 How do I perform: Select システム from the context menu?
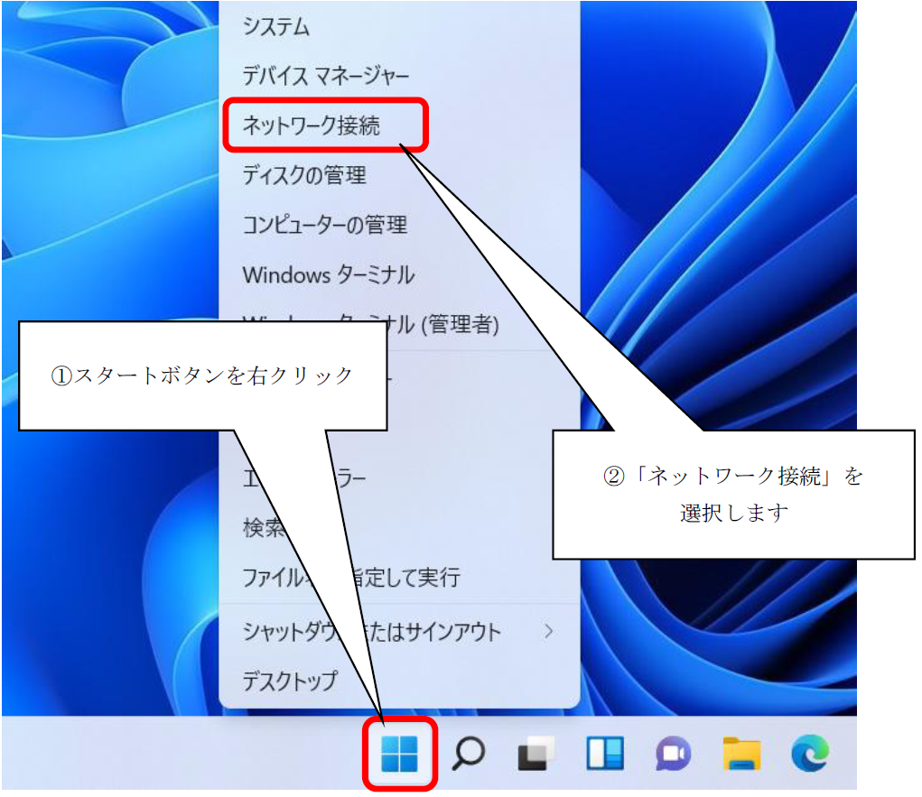(x=276, y=27)
